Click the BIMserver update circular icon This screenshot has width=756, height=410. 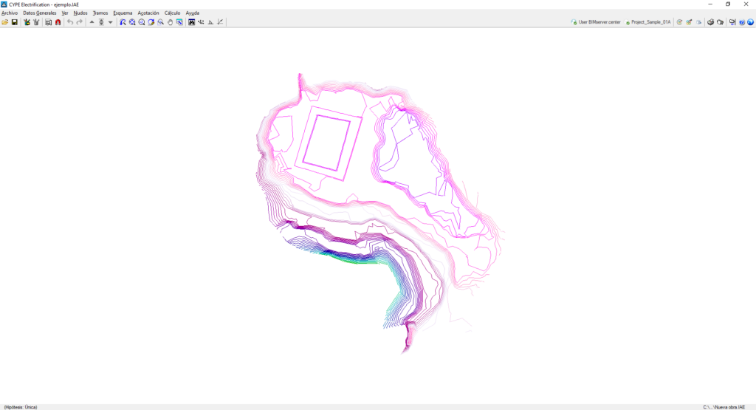(680, 22)
